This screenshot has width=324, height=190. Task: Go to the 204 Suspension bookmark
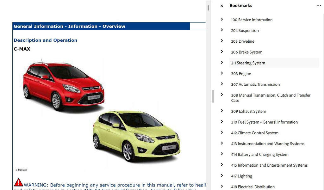[245, 31]
